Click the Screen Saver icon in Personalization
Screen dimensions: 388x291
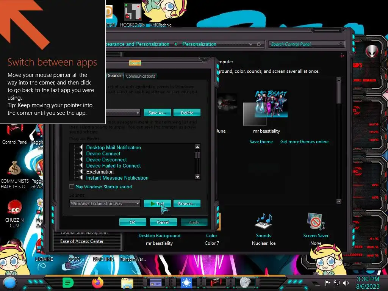(316, 221)
